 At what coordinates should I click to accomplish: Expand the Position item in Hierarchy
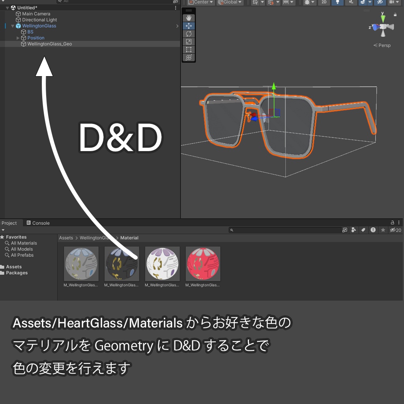[x=18, y=38]
